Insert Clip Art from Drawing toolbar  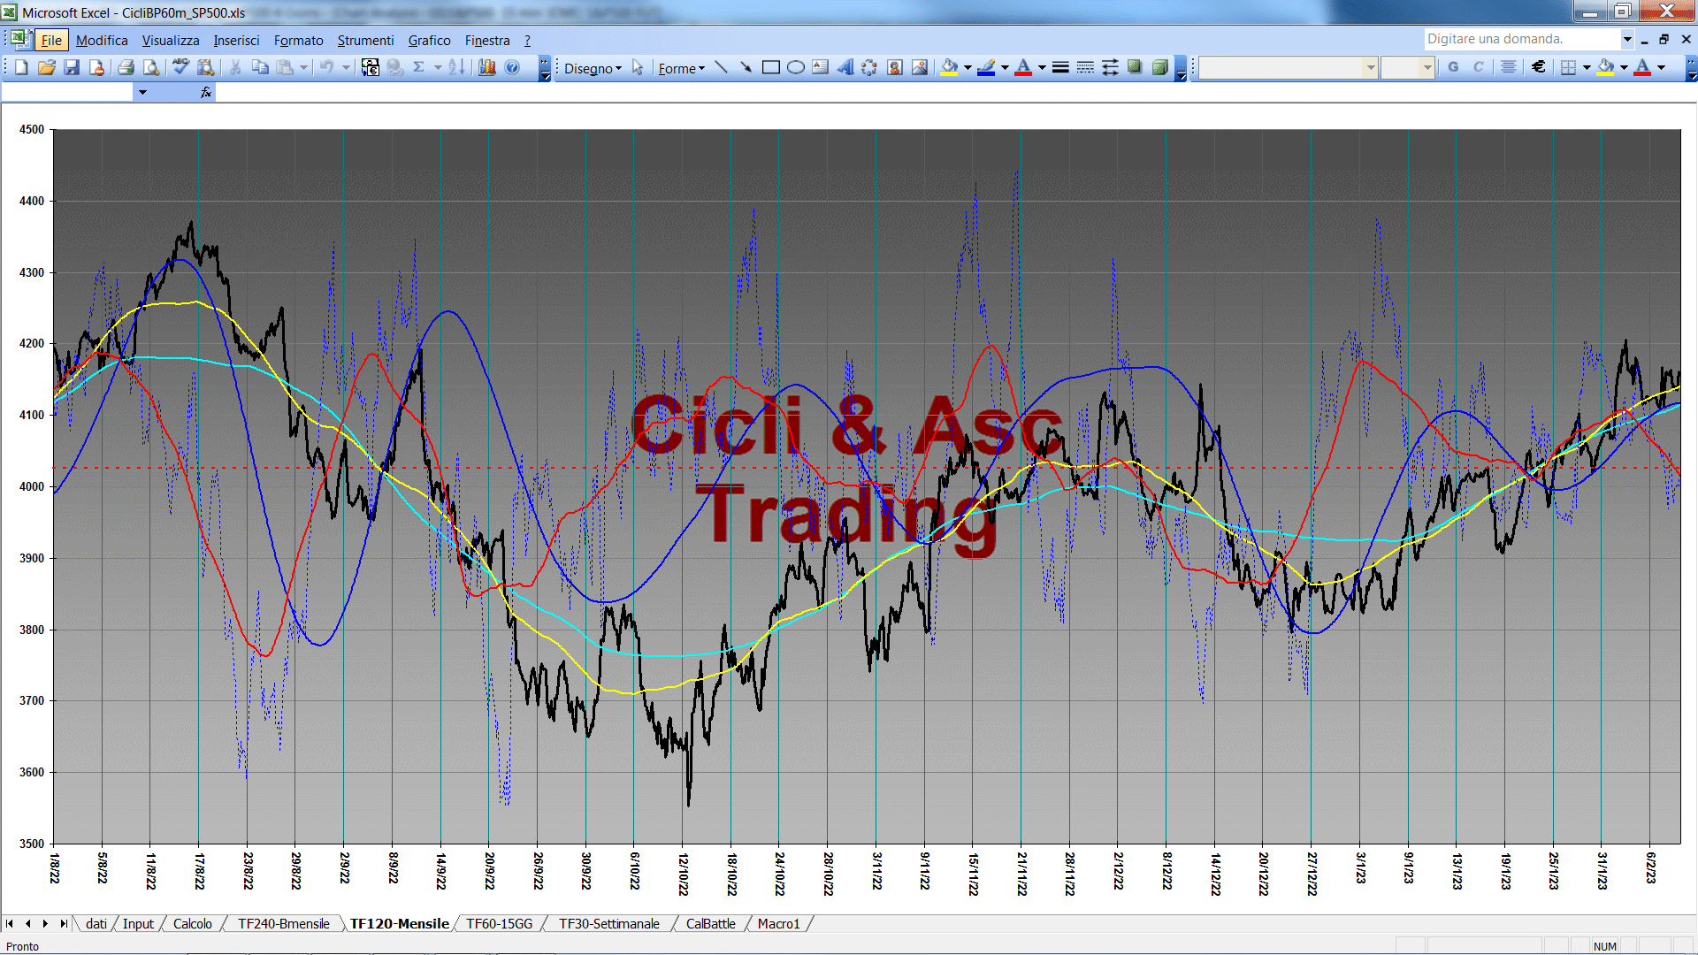coord(895,67)
